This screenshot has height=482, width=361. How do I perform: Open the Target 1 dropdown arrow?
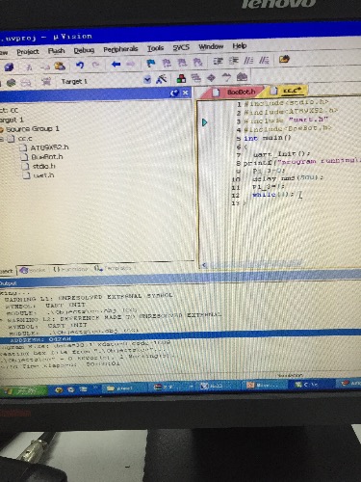147,80
